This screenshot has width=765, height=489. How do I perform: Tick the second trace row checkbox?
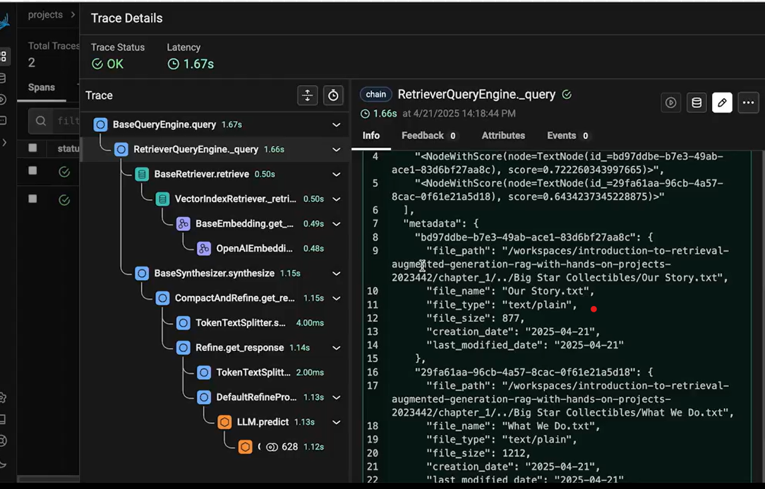[33, 199]
